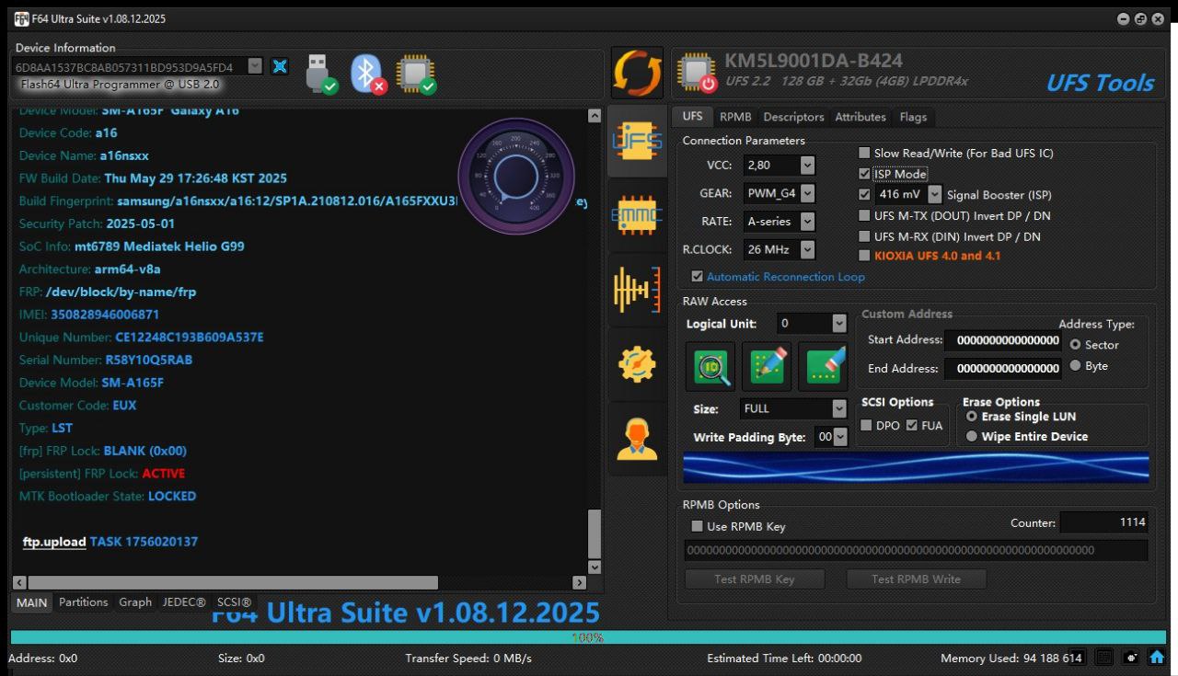The width and height of the screenshot is (1178, 676).
Task: Open the 416 mV signal booster dropdown
Action: [x=935, y=195]
